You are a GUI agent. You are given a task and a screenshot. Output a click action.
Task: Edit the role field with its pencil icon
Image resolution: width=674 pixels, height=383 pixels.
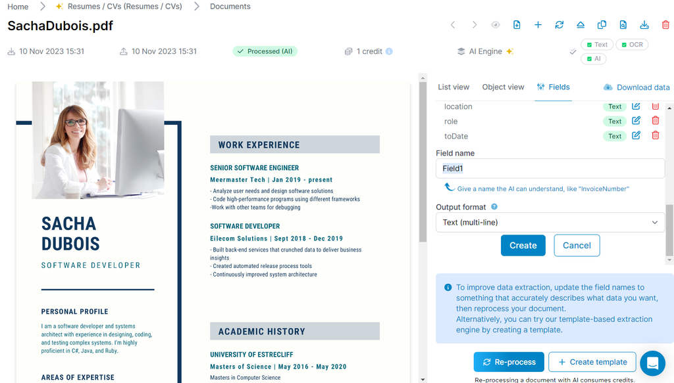(x=635, y=121)
